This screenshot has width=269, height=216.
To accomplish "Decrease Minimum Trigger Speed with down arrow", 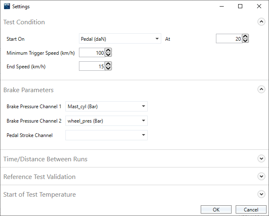I will (x=109, y=55).
